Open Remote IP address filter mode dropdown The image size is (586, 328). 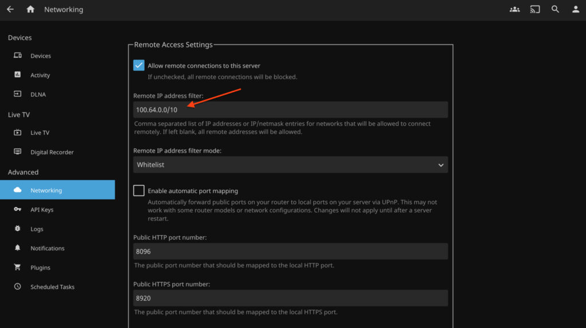290,165
